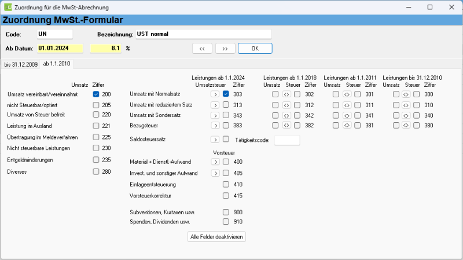
Task: Check Spenden, Dividenden checkbox 910
Action: (226, 222)
